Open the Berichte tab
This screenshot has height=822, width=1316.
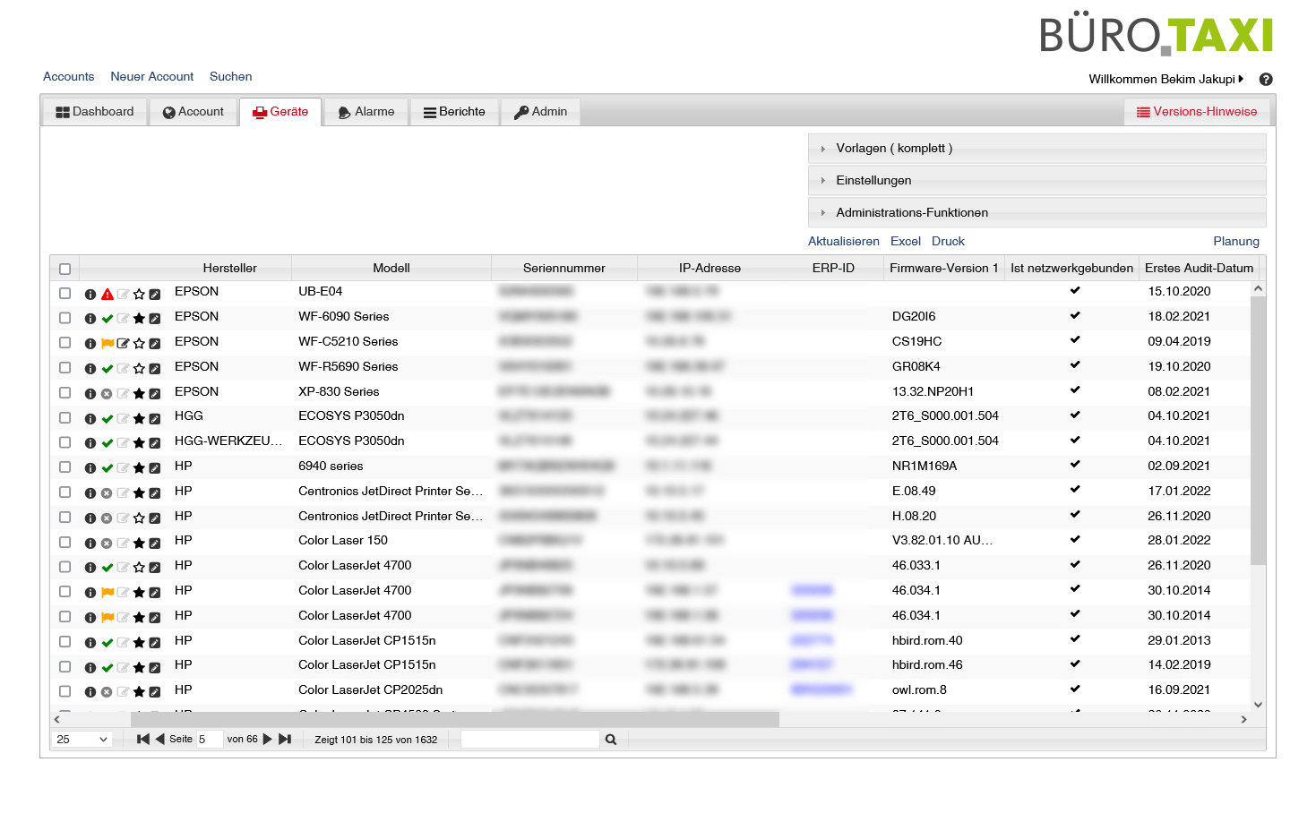tap(454, 112)
